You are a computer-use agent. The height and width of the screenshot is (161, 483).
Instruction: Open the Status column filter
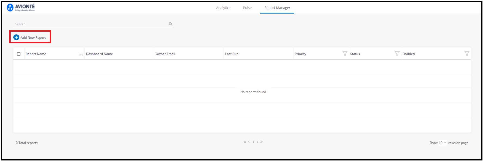[397, 54]
